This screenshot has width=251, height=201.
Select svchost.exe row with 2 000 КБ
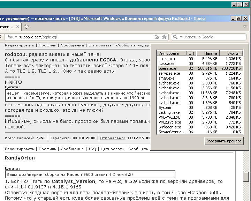pyautogui.click(x=200, y=83)
